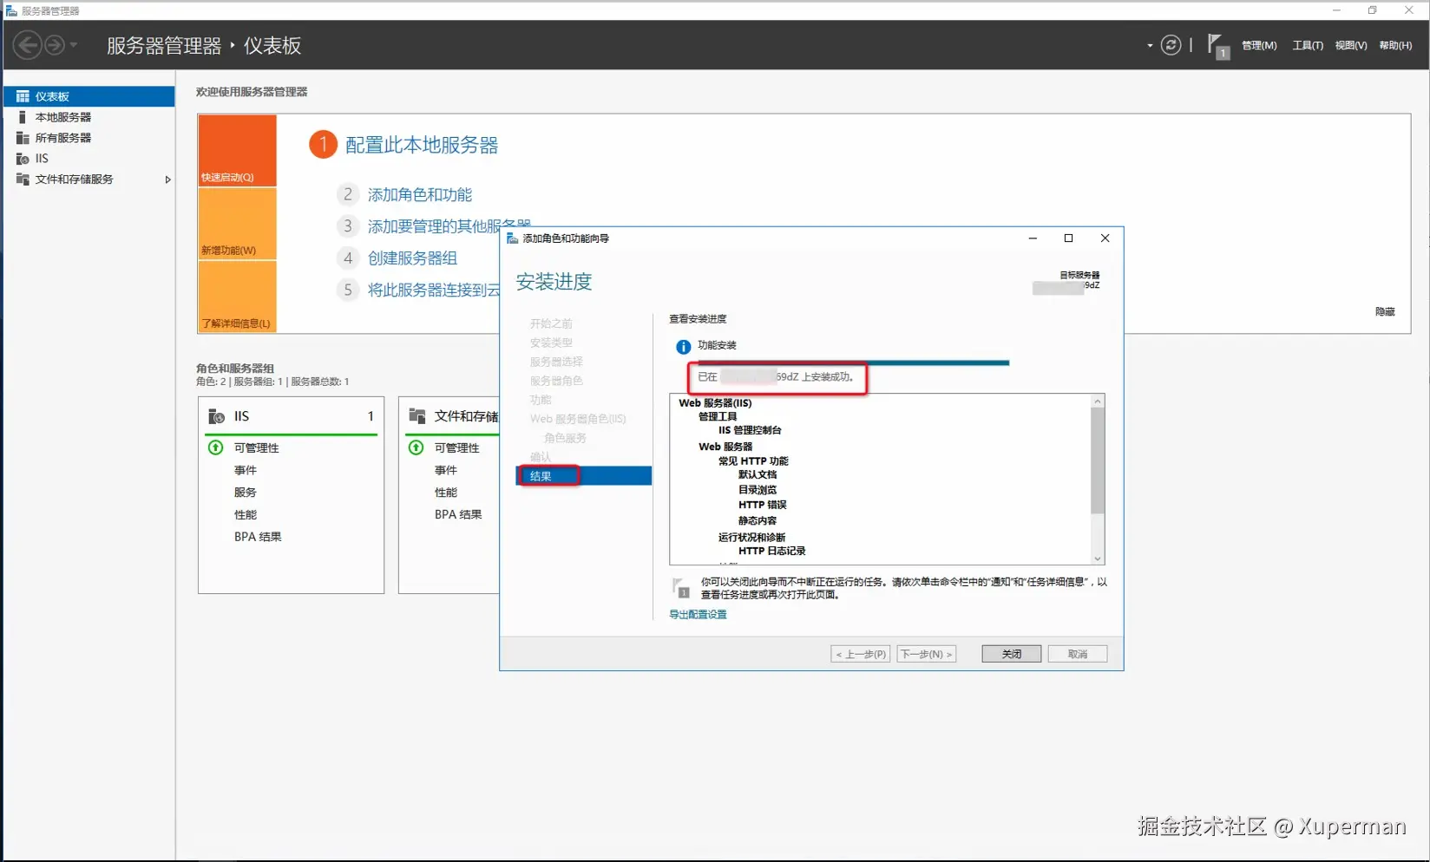Image resolution: width=1430 pixels, height=862 pixels.
Task: Click wizard title bar icon
Action: tap(513, 238)
